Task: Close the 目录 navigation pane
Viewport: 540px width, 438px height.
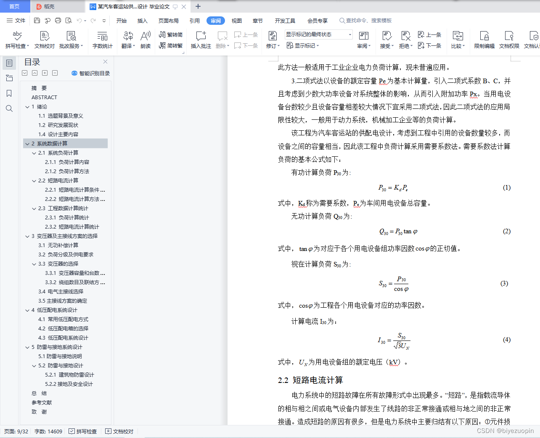Action: pyautogui.click(x=105, y=61)
